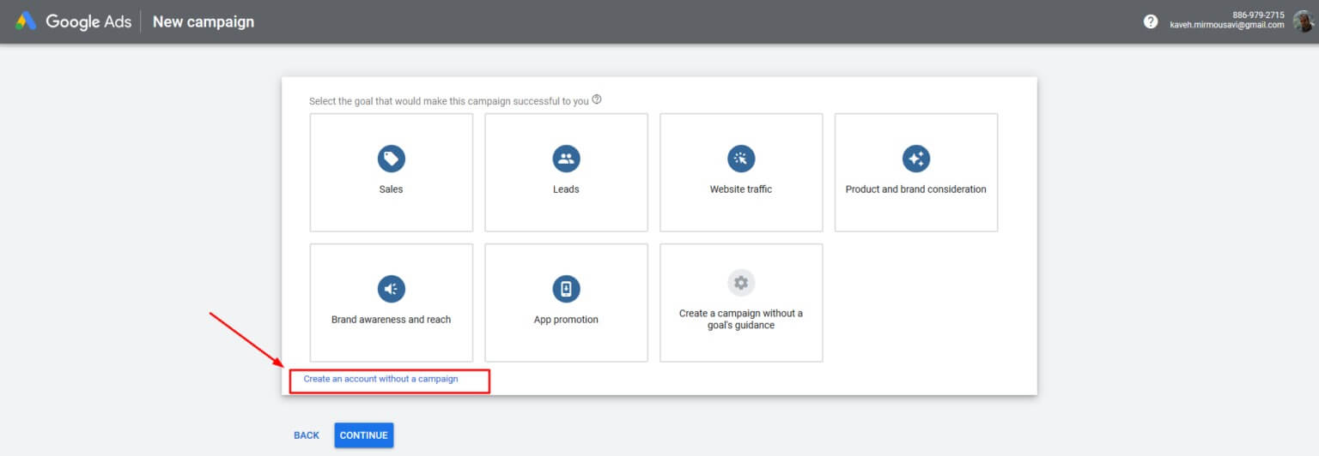Open the goal help tooltip icon
The image size is (1319, 456).
pos(597,99)
